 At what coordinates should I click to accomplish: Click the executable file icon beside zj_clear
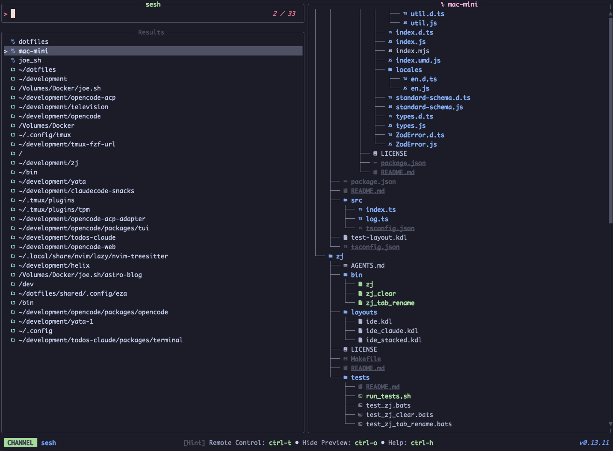click(x=360, y=293)
